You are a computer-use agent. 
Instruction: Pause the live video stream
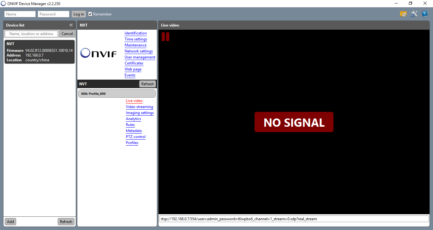click(x=165, y=37)
